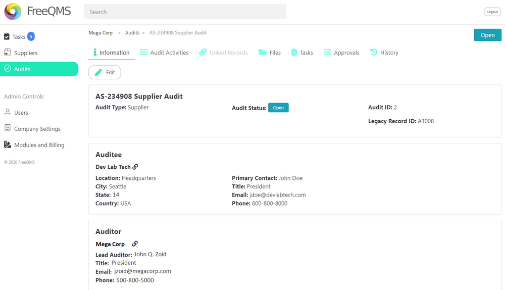
Task: Click the phone number 800-800-8000
Action: click(x=270, y=203)
